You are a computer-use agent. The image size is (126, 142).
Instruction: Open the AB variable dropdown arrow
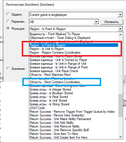96,22
